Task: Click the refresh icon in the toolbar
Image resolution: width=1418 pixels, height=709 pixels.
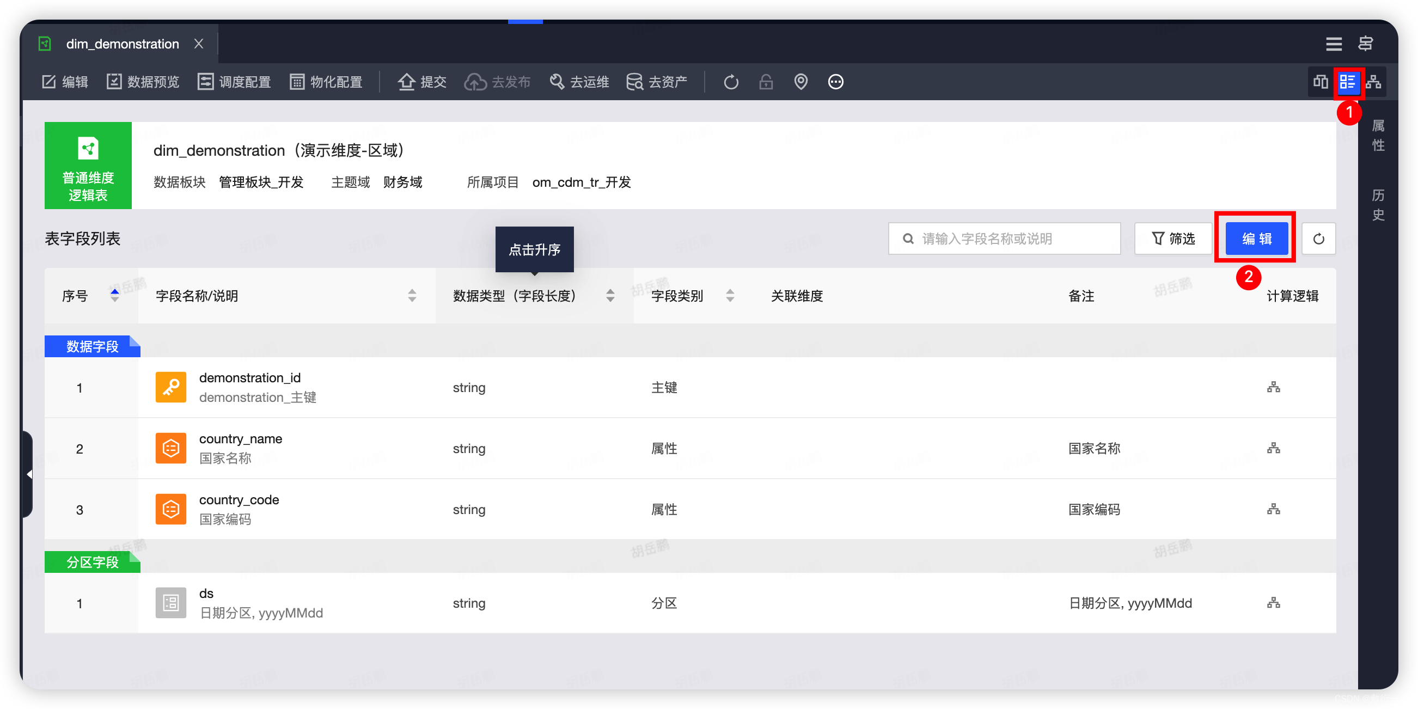Action: (x=730, y=82)
